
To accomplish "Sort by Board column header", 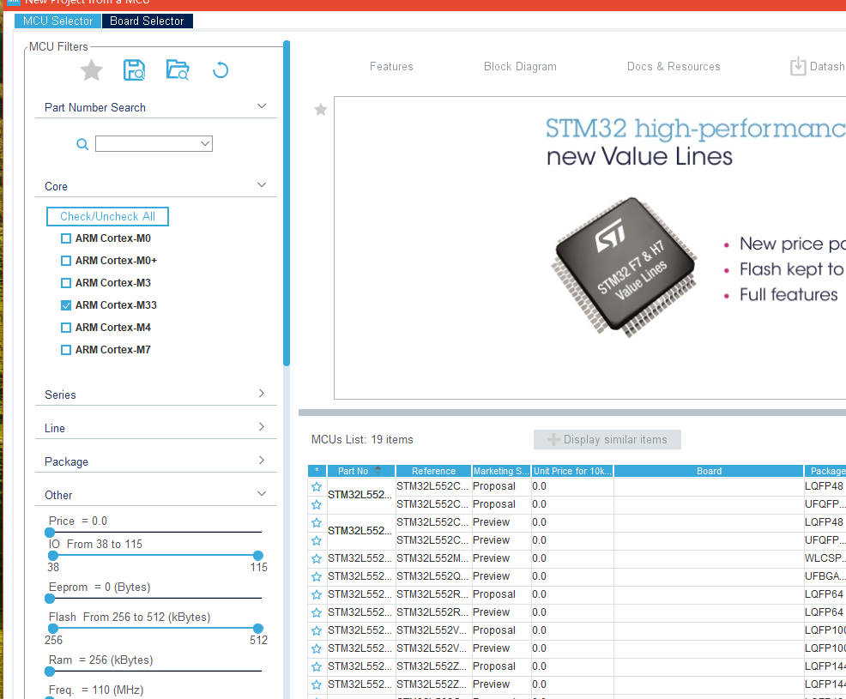I will point(709,471).
